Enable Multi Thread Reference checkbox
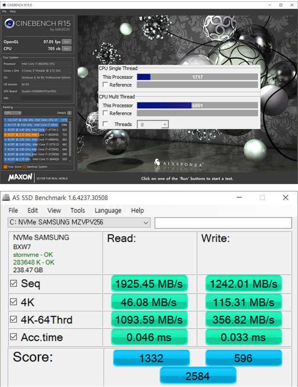Viewport: 298px width, 387px height. tap(105, 113)
